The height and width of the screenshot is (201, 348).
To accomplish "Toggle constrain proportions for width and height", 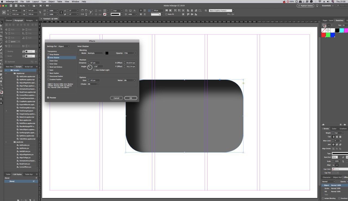I will point(40,12).
